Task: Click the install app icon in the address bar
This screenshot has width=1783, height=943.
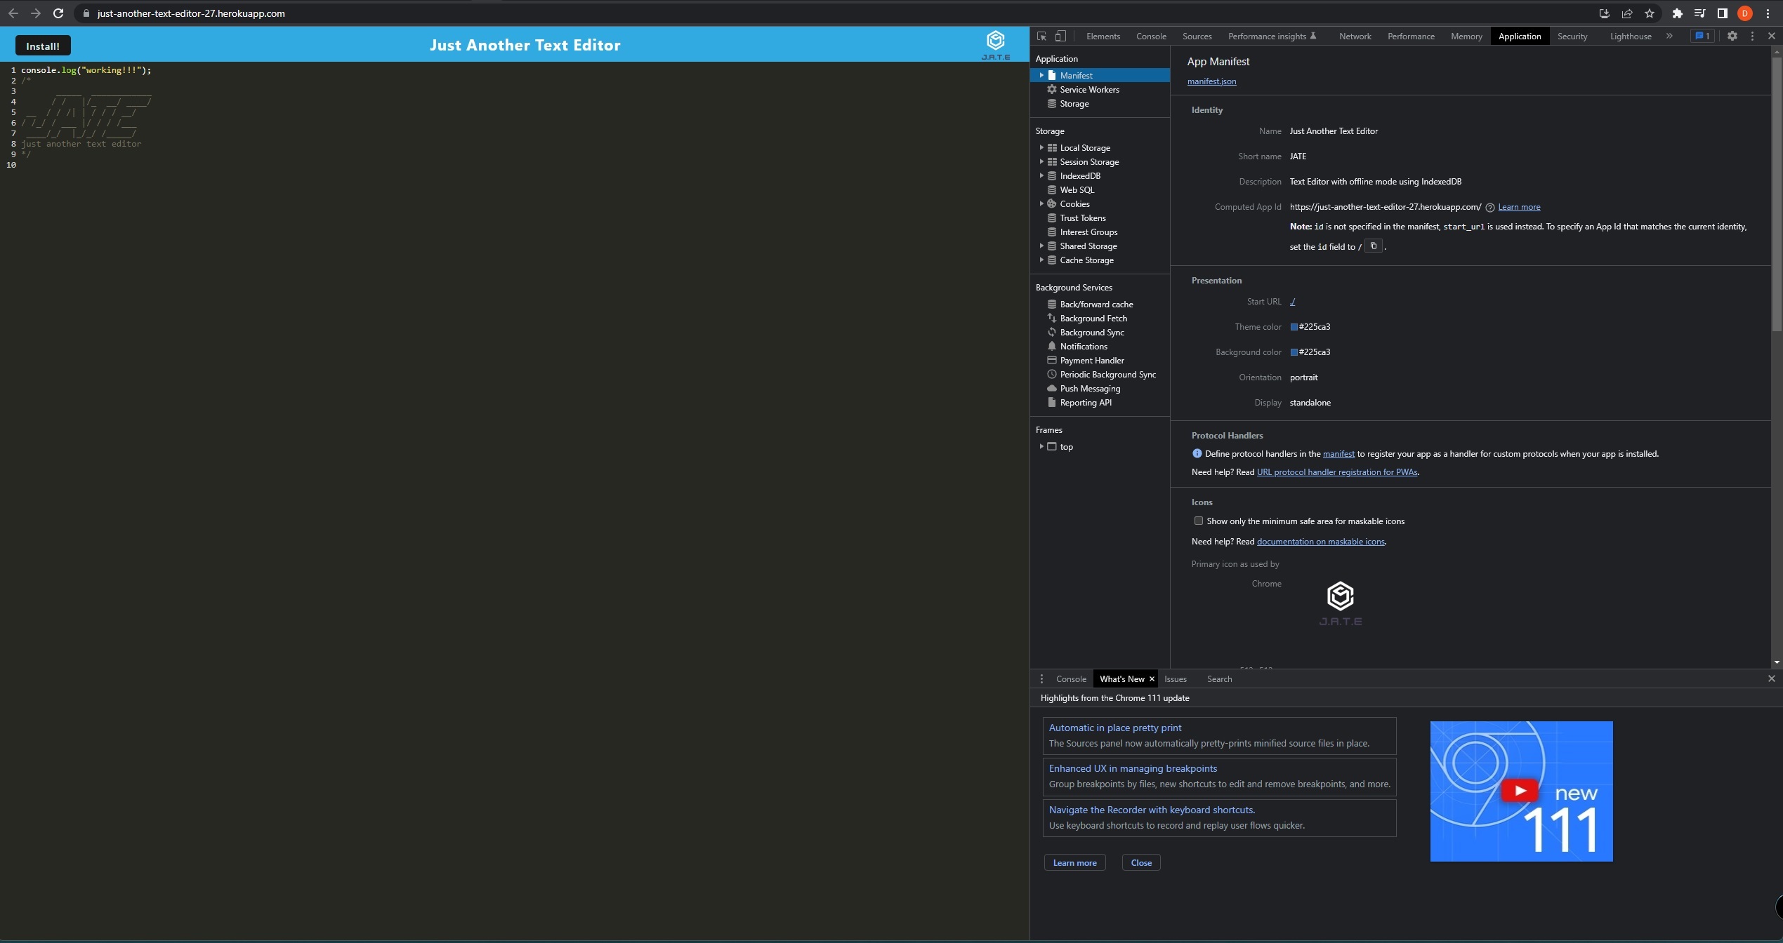Action: pyautogui.click(x=1605, y=13)
